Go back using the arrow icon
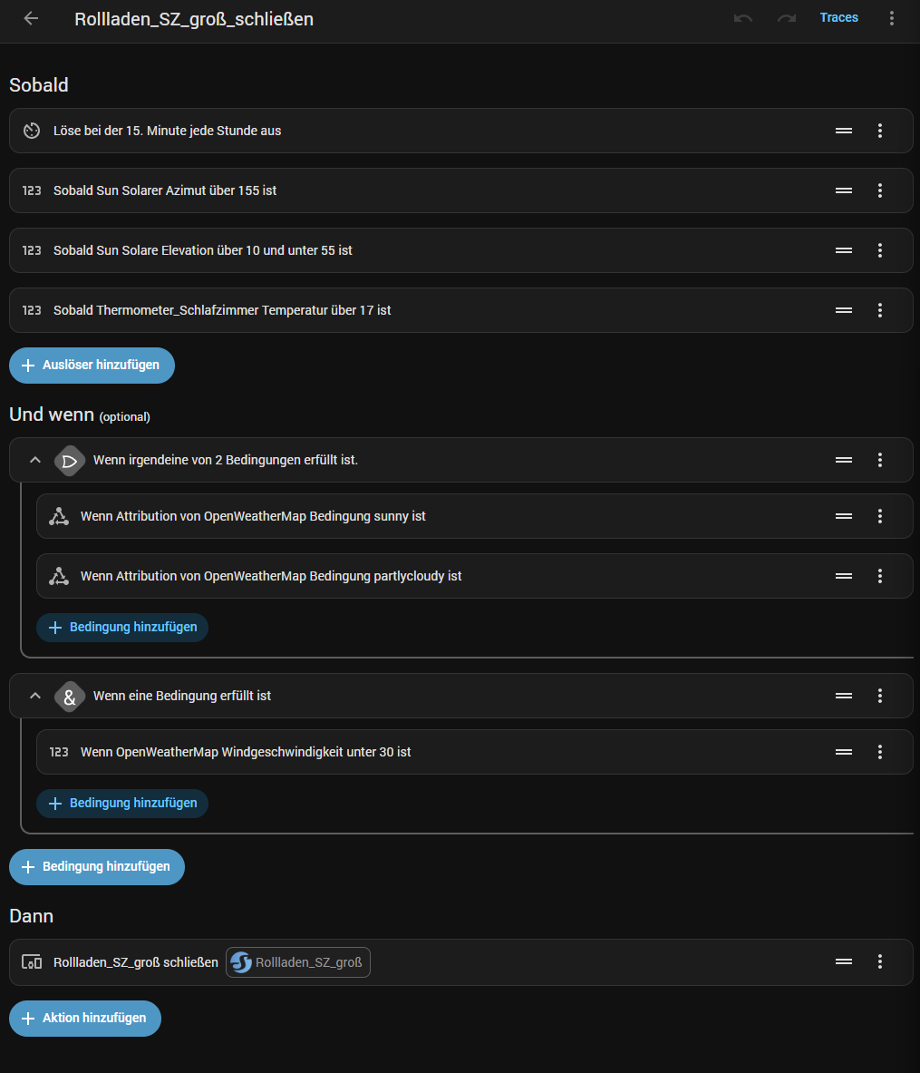Image resolution: width=920 pixels, height=1073 pixels. [31, 18]
